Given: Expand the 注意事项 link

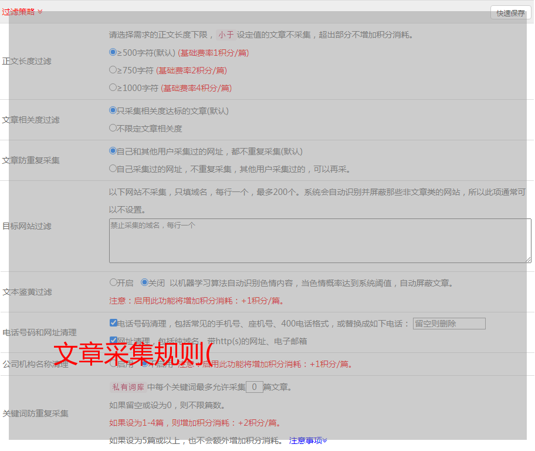Looking at the screenshot, I should [307, 440].
